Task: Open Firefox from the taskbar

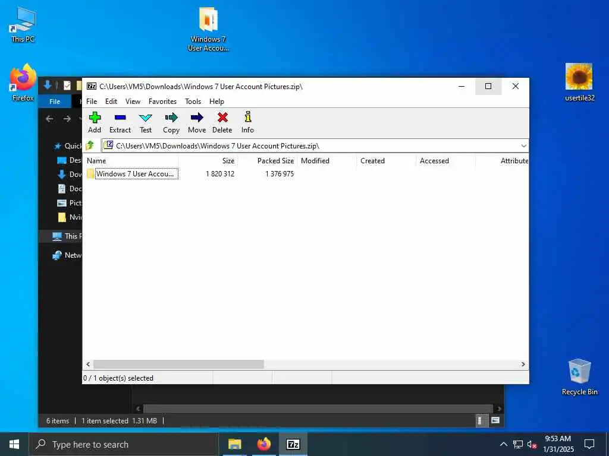Action: pyautogui.click(x=263, y=444)
